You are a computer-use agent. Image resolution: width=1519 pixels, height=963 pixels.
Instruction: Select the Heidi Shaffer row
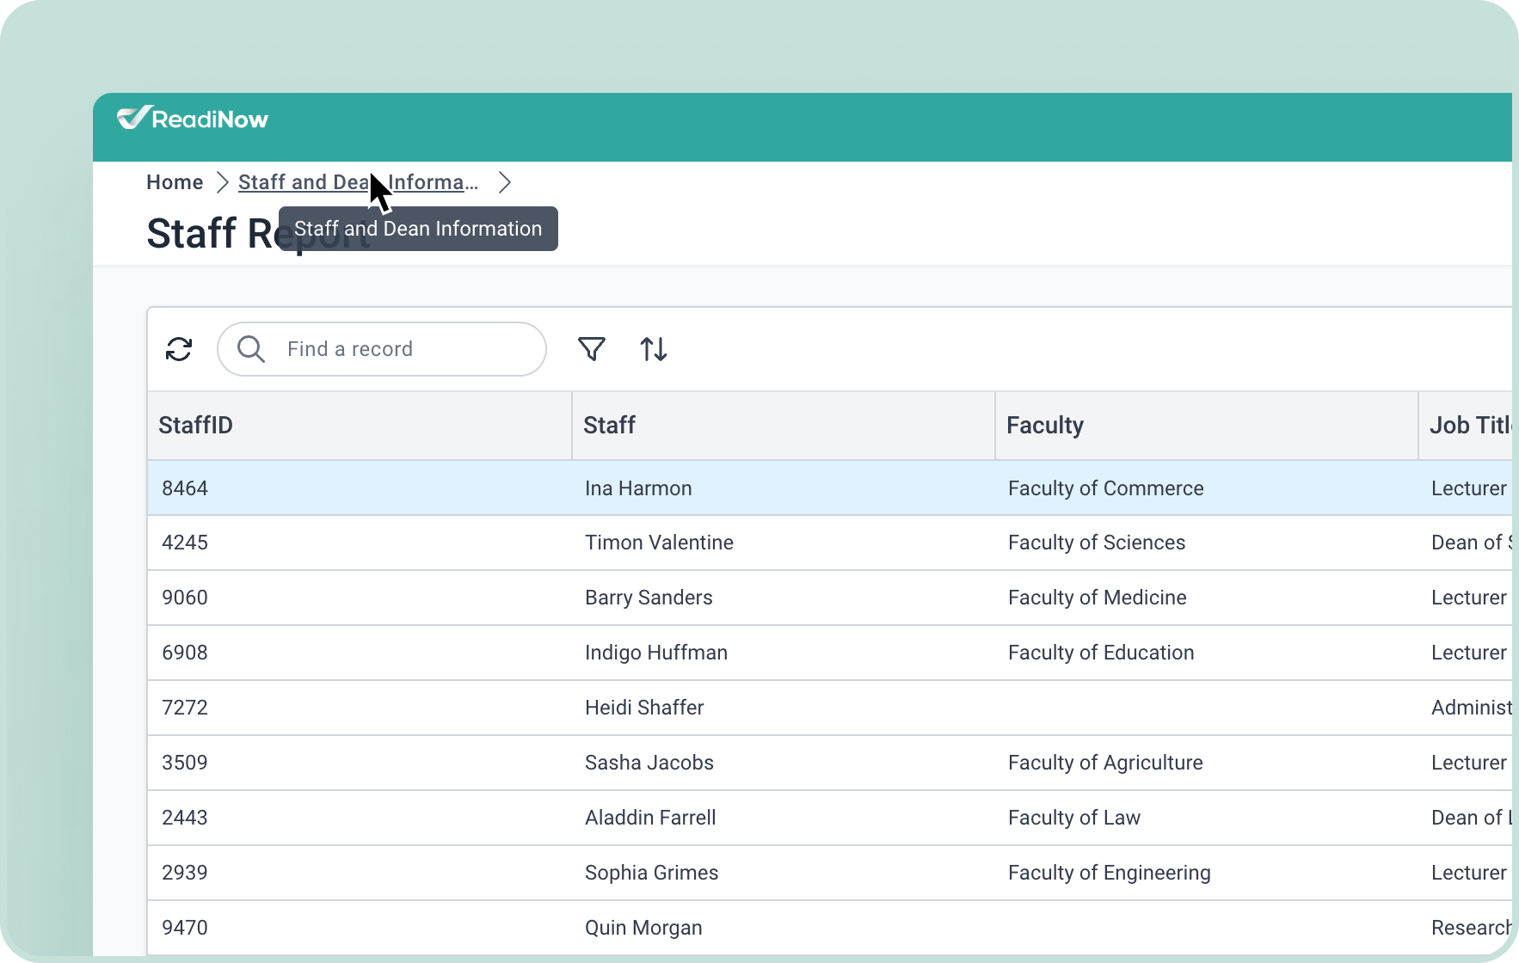click(x=644, y=708)
